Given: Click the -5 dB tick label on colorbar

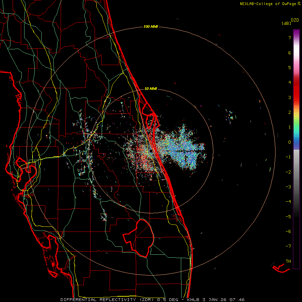Looking at the screenshot, I should pyautogui.click(x=288, y=217).
